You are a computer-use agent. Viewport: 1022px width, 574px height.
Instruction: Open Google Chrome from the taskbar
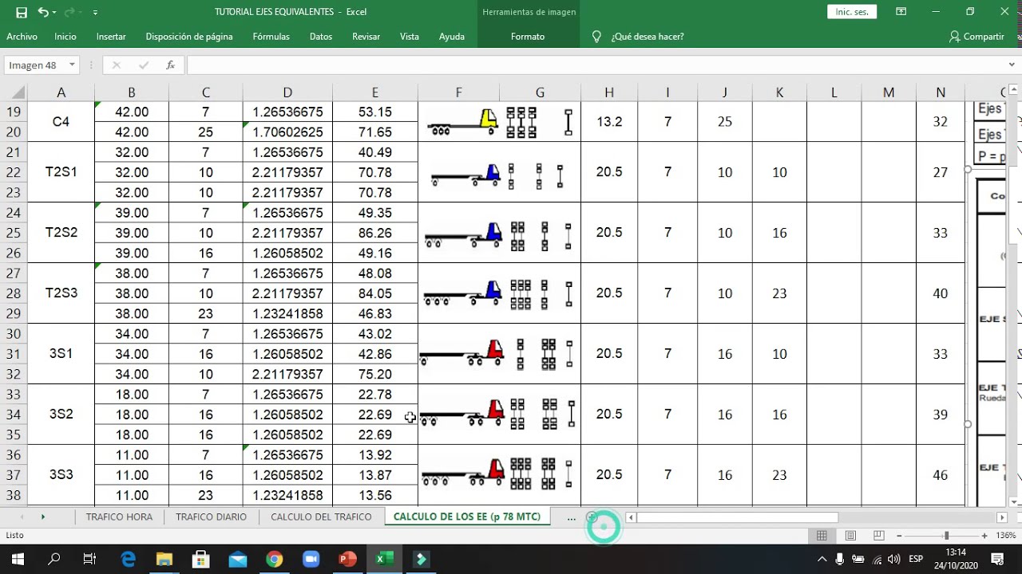[274, 559]
